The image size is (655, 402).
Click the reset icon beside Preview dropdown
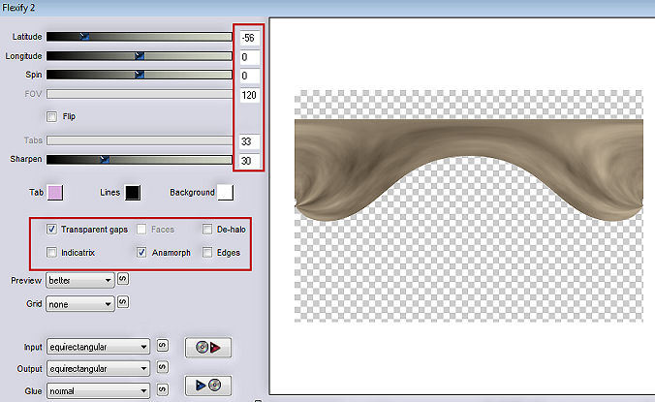[123, 278]
